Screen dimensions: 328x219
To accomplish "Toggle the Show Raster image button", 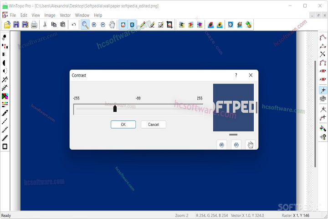I will coord(123,25).
